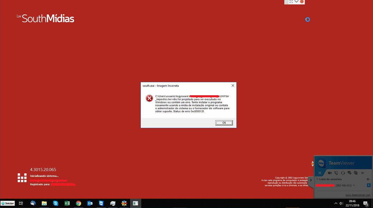This screenshot has width=373, height=208.
Task: Open the TeamViewer chat icon
Action: tap(349, 173)
